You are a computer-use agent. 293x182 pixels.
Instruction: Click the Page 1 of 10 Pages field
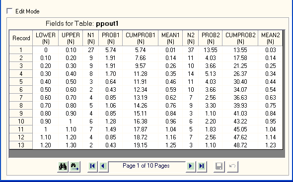click(x=147, y=166)
